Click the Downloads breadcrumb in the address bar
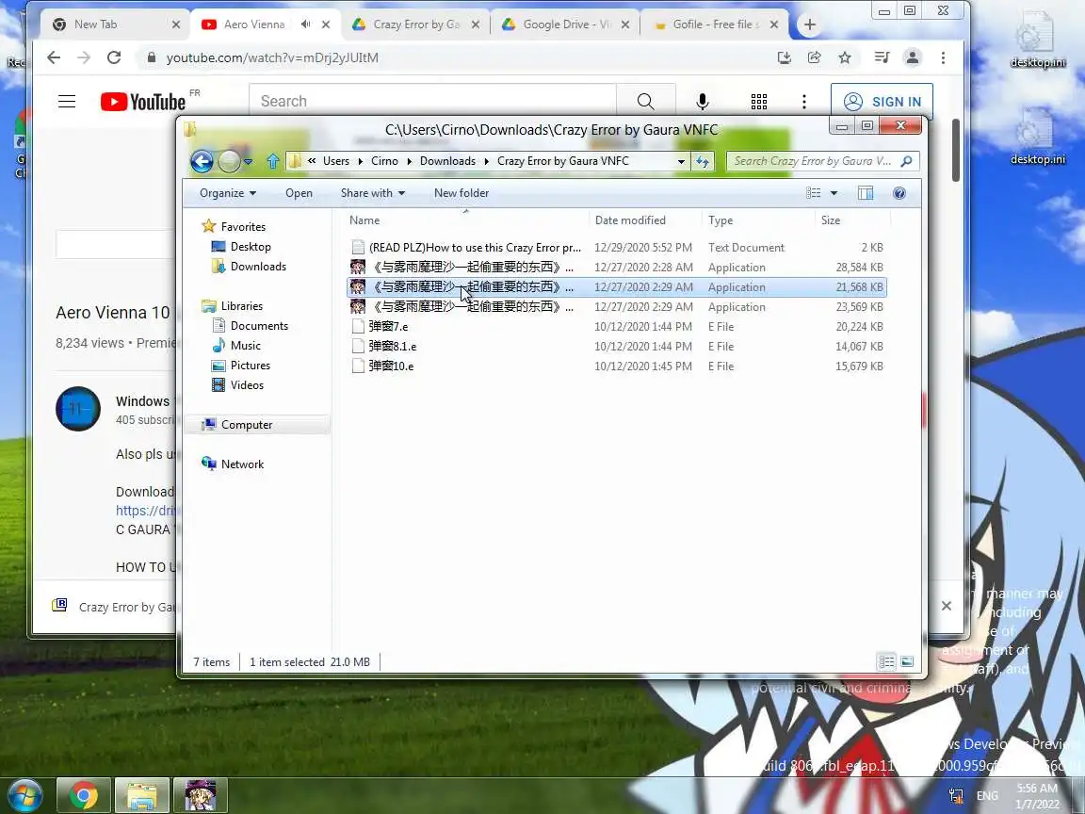This screenshot has width=1085, height=814. [x=447, y=161]
